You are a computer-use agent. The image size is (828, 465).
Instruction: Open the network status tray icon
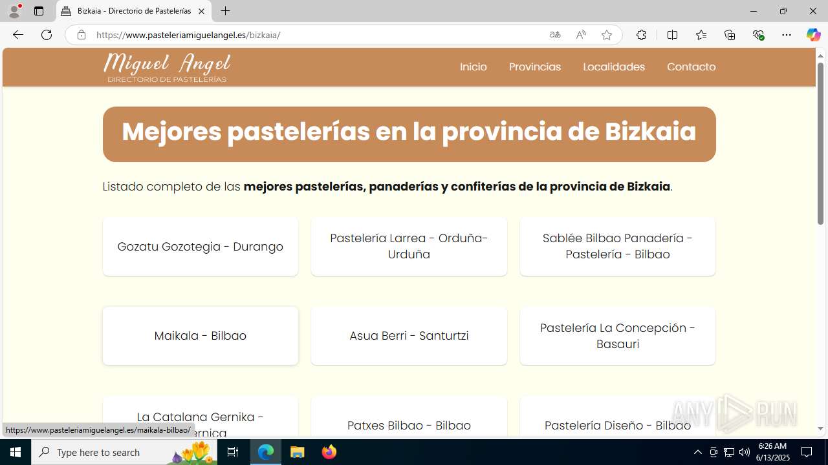[x=729, y=452]
